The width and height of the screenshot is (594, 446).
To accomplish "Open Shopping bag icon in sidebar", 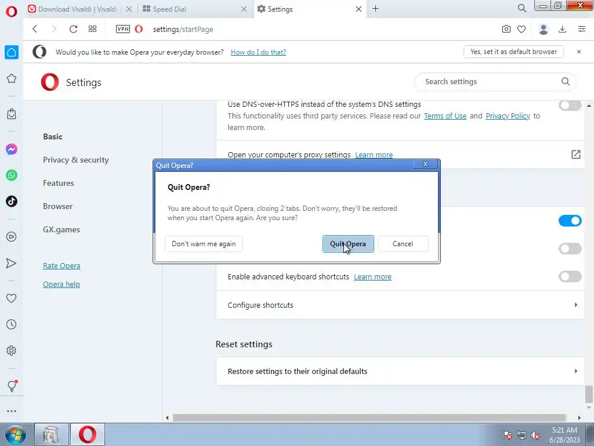I will (x=12, y=114).
